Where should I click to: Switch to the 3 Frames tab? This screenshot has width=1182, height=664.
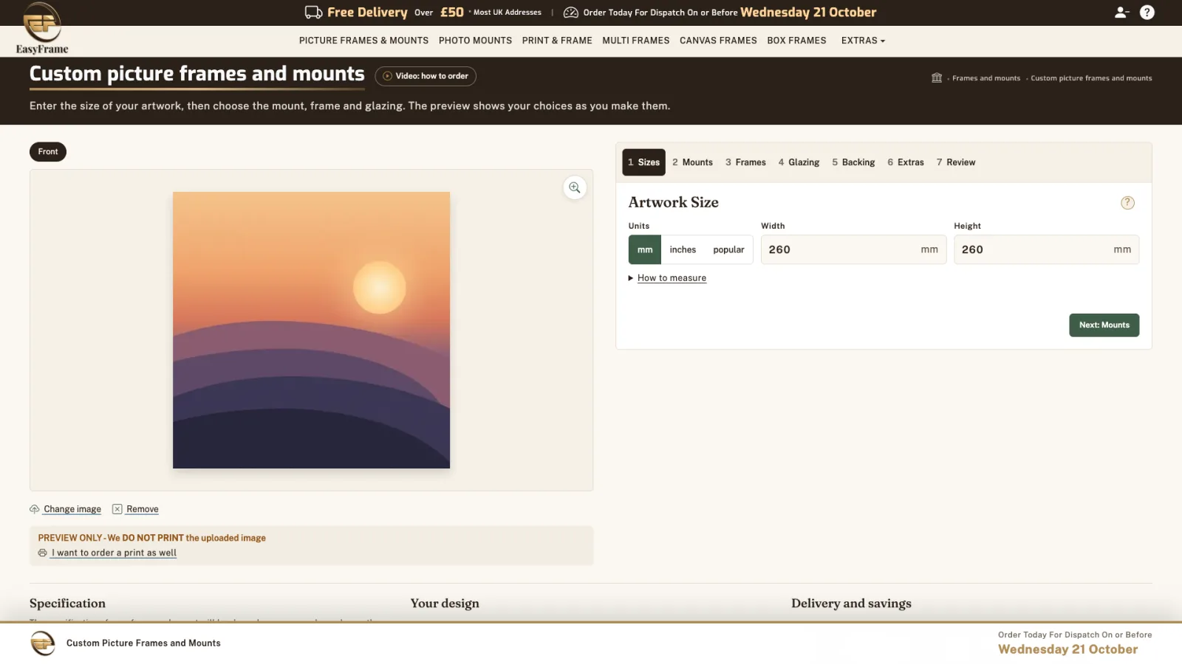tap(745, 162)
